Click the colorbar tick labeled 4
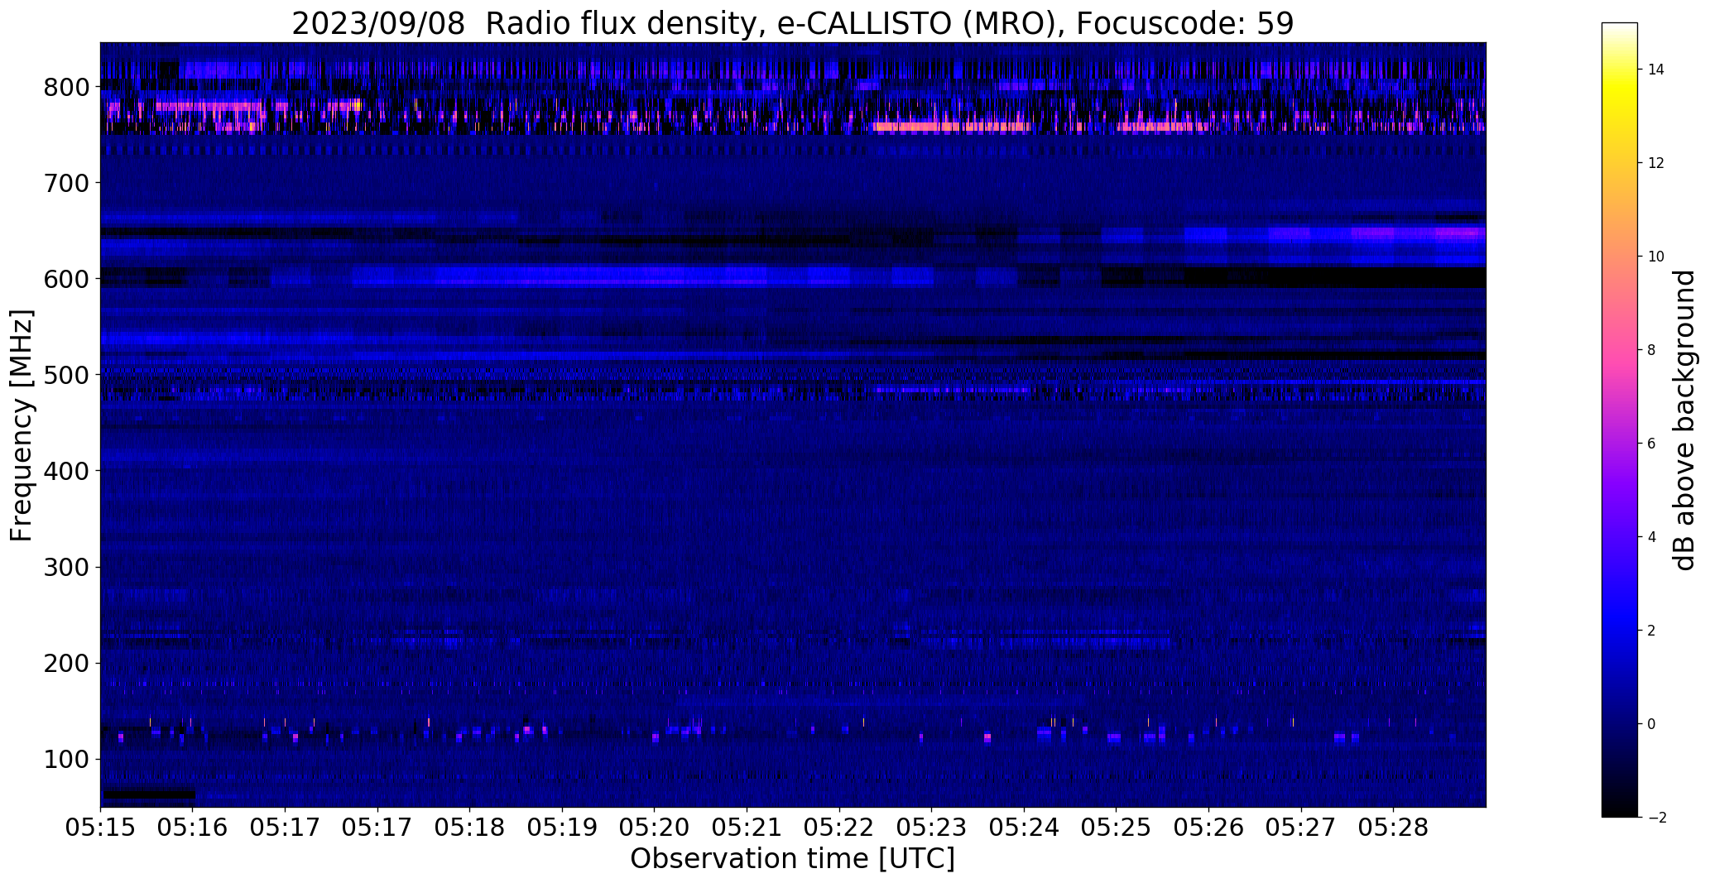The image size is (1710, 883). (1652, 537)
